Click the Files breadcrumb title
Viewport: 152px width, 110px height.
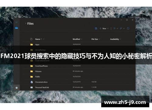(x=30, y=24)
